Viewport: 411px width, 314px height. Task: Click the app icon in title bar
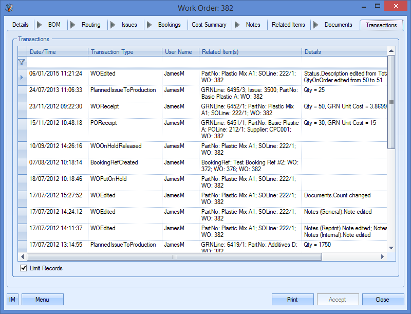tap(9, 8)
